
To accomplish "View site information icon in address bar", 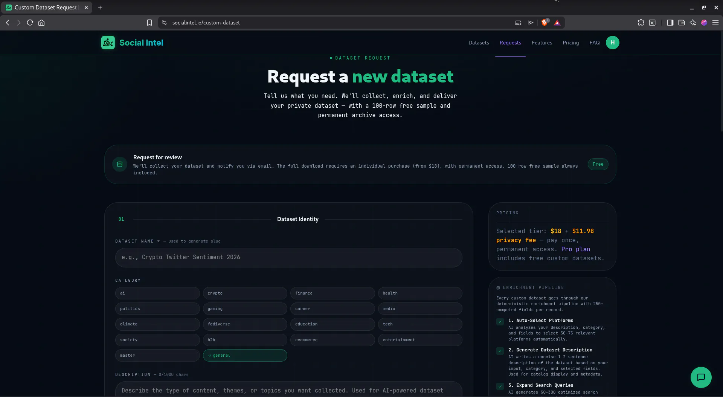I will [x=164, y=23].
